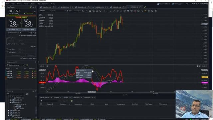Screen dimensions: 213x120
Task: Enable the Стоп Лосс checkbox
Action: click(7, 49)
